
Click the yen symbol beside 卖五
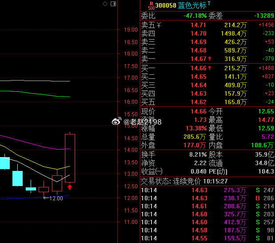click(159, 25)
